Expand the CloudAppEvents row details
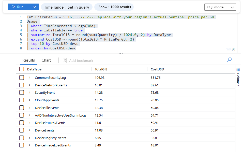Image resolution: width=243 pixels, height=152 pixels. pyautogui.click(x=29, y=100)
